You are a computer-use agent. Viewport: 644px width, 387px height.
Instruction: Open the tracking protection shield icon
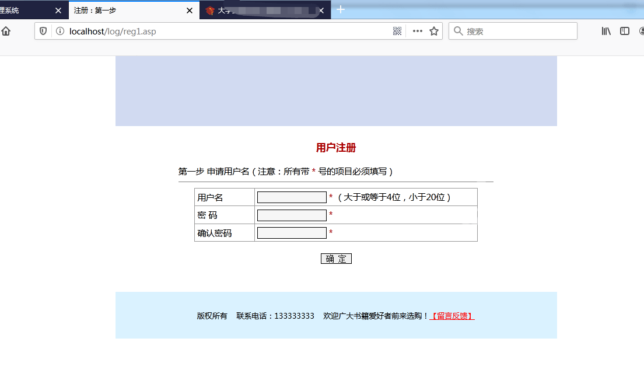(x=43, y=31)
